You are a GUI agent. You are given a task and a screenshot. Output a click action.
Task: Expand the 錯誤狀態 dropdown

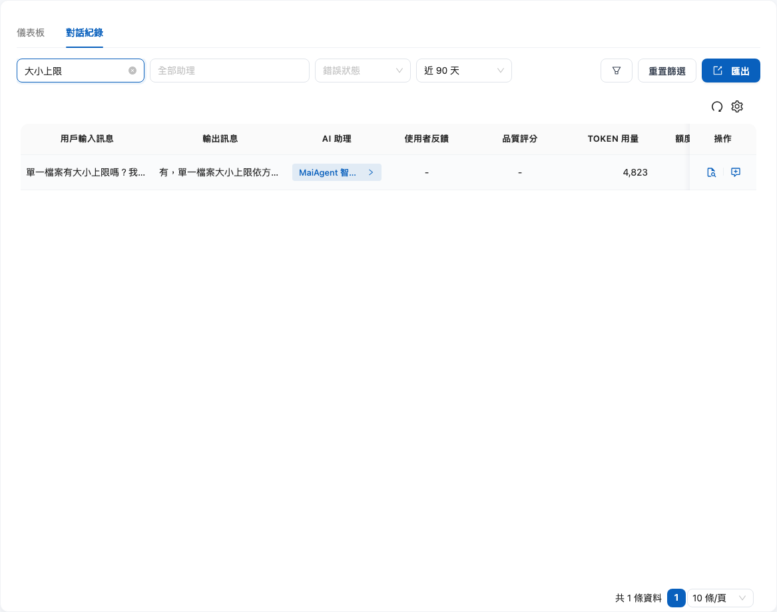(363, 71)
